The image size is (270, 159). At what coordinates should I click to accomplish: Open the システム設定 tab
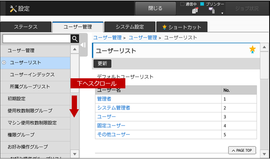click(x=130, y=27)
